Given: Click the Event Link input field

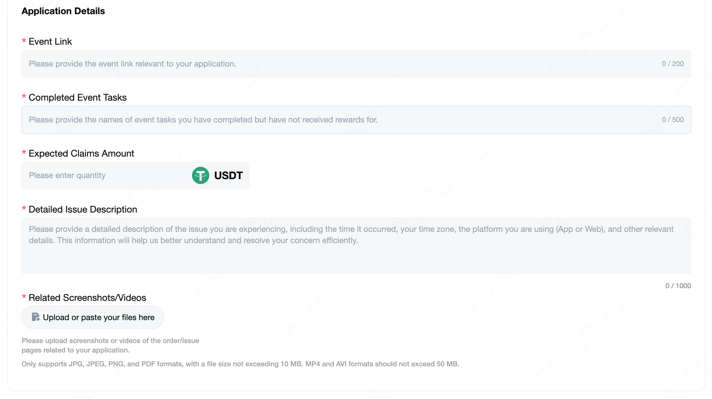Looking at the screenshot, I should click(x=356, y=64).
